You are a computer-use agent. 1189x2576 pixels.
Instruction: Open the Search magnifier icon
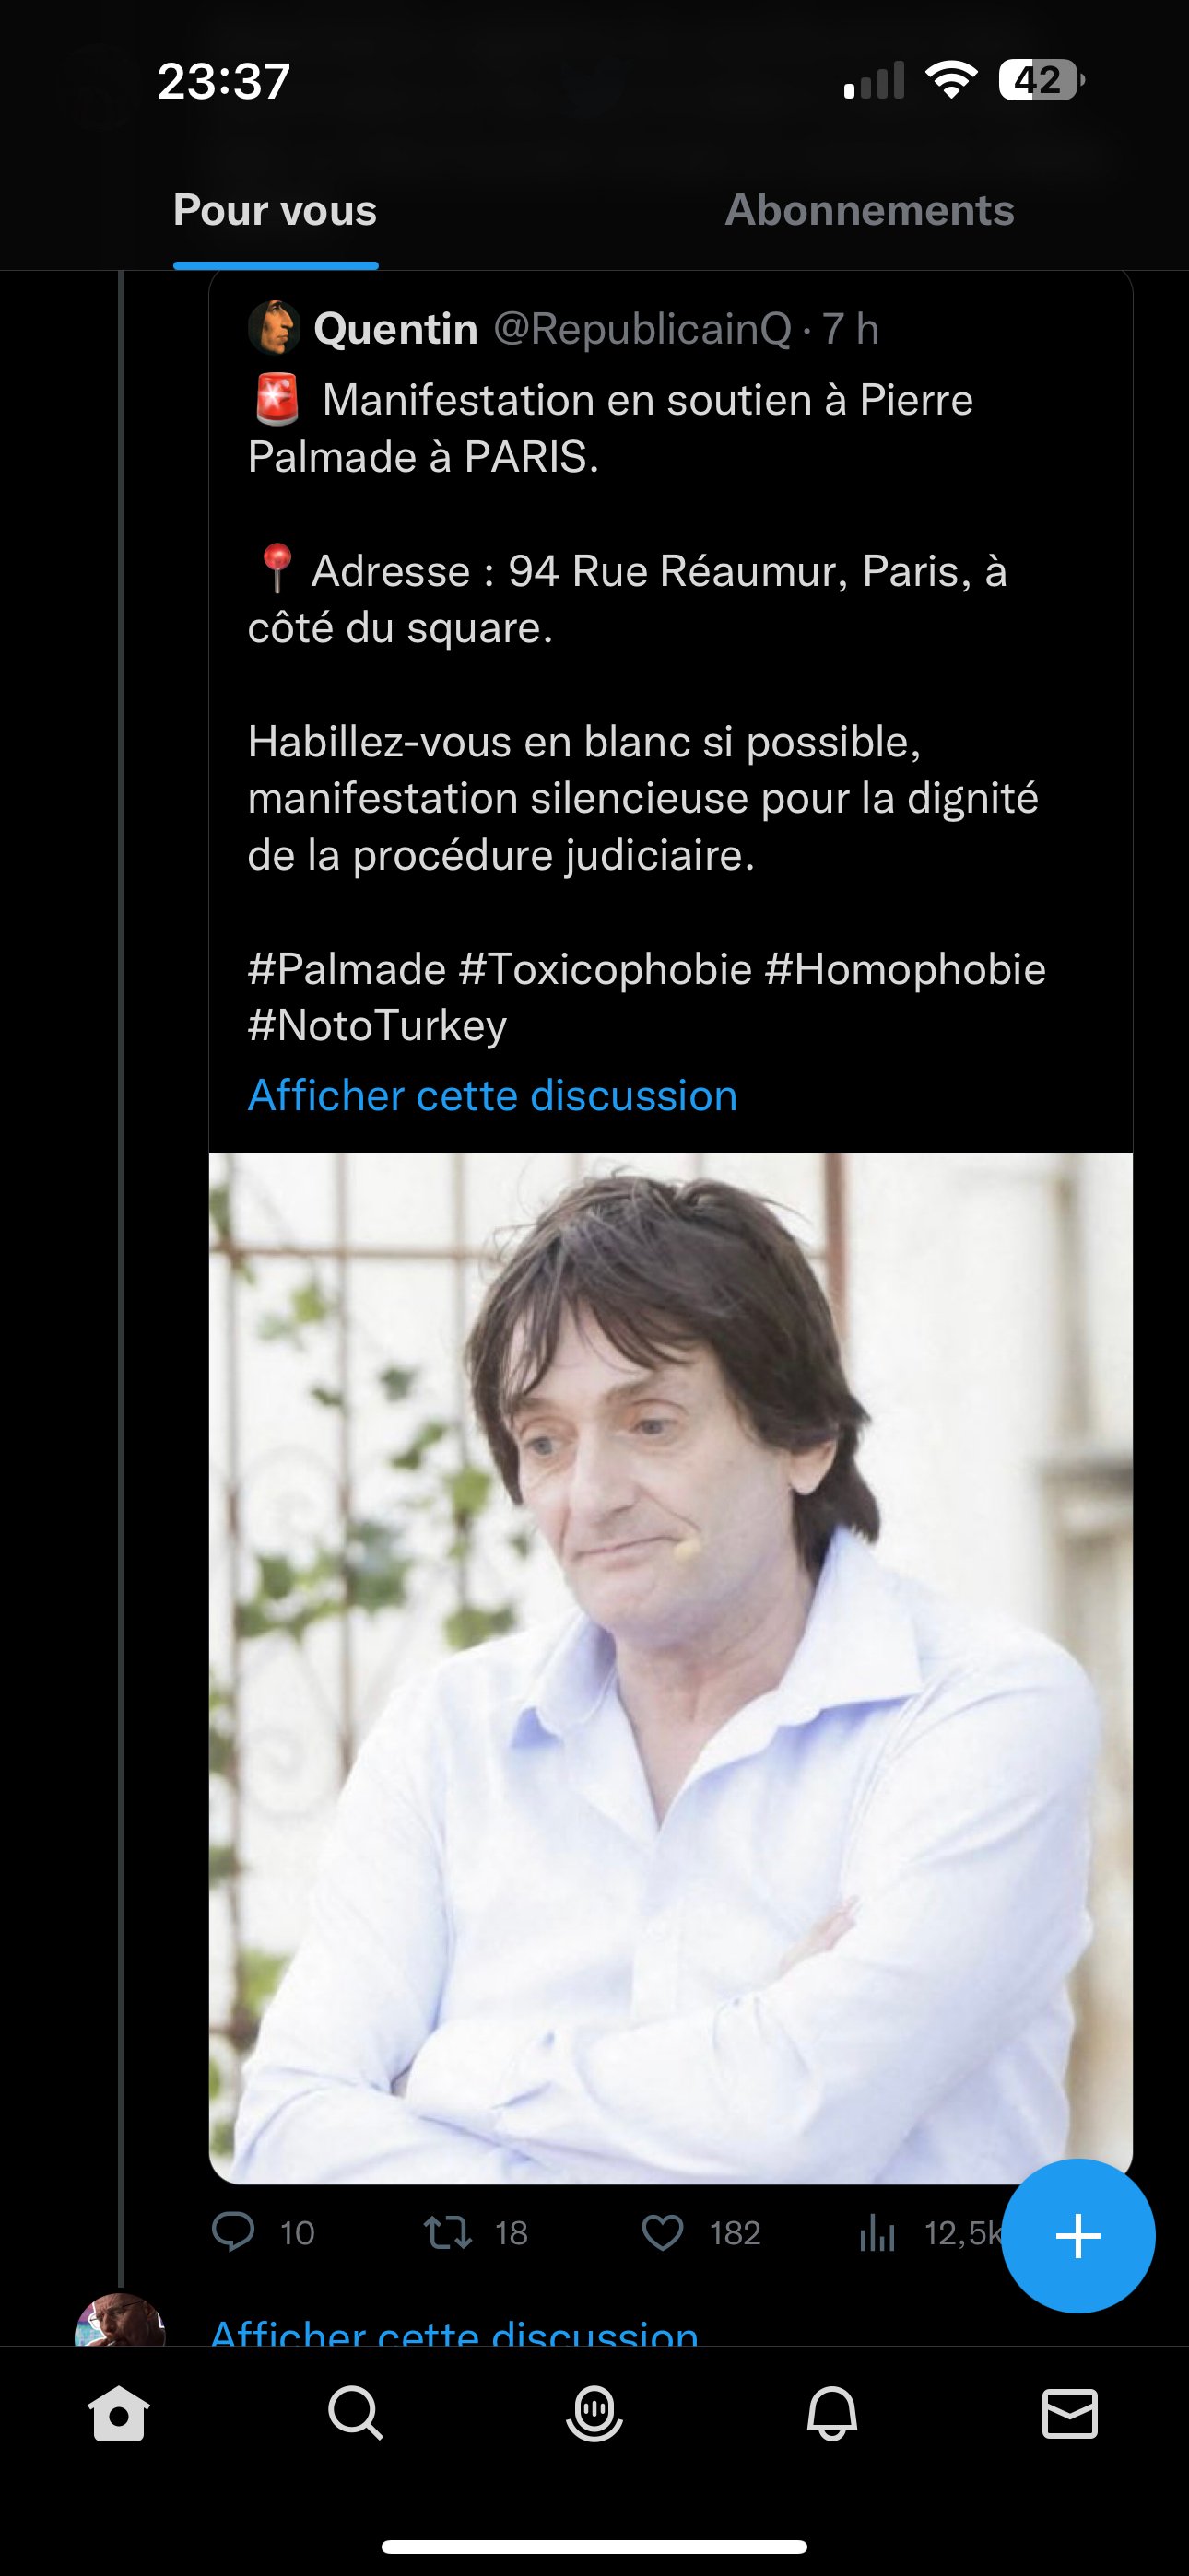pos(357,2415)
